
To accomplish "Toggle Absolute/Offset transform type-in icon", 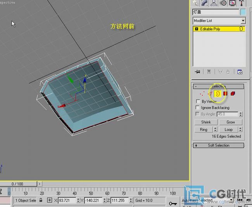I will click(50, 200).
